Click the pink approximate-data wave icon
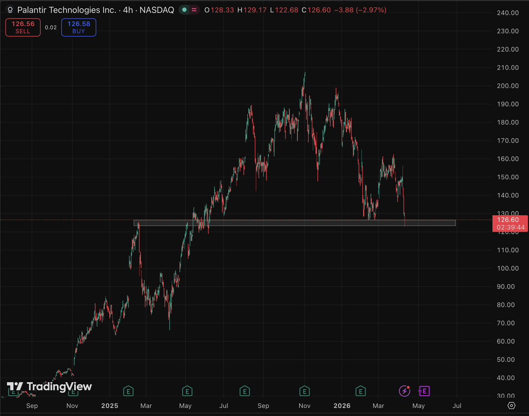The image size is (529, 416). (x=194, y=10)
